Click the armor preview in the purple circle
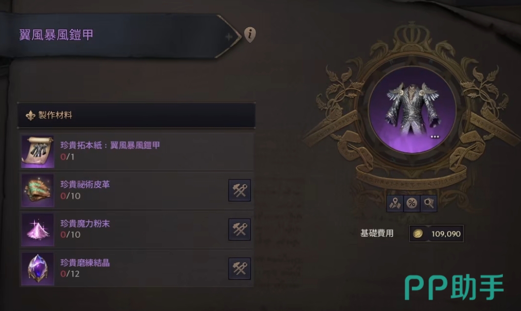521x311 pixels. click(412, 109)
